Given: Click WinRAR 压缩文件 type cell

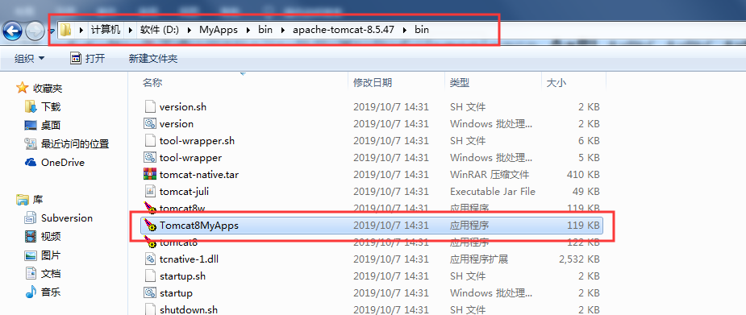Looking at the screenshot, I should [x=490, y=175].
